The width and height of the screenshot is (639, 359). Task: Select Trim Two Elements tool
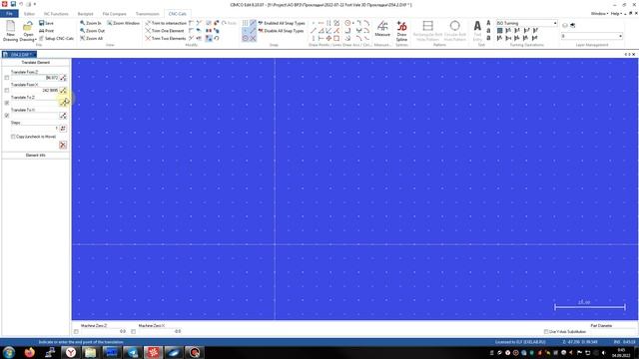(166, 38)
